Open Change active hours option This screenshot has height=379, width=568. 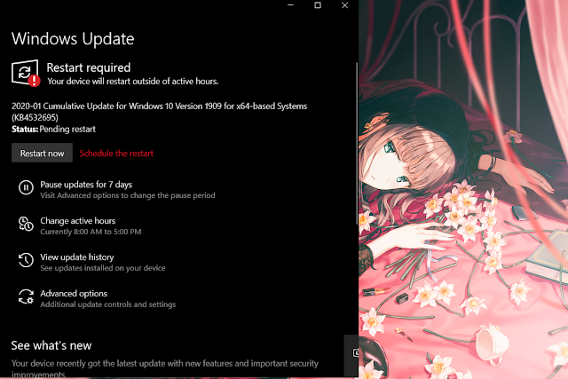(x=77, y=221)
